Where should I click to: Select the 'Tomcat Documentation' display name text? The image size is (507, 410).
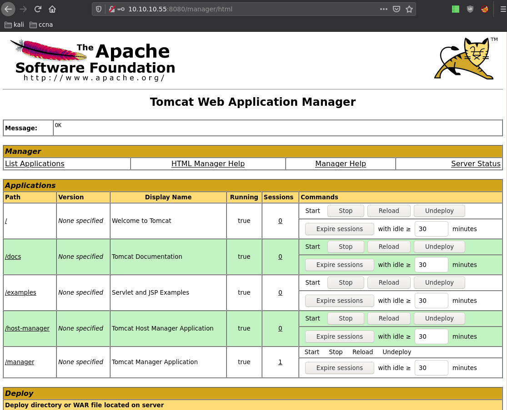point(147,257)
